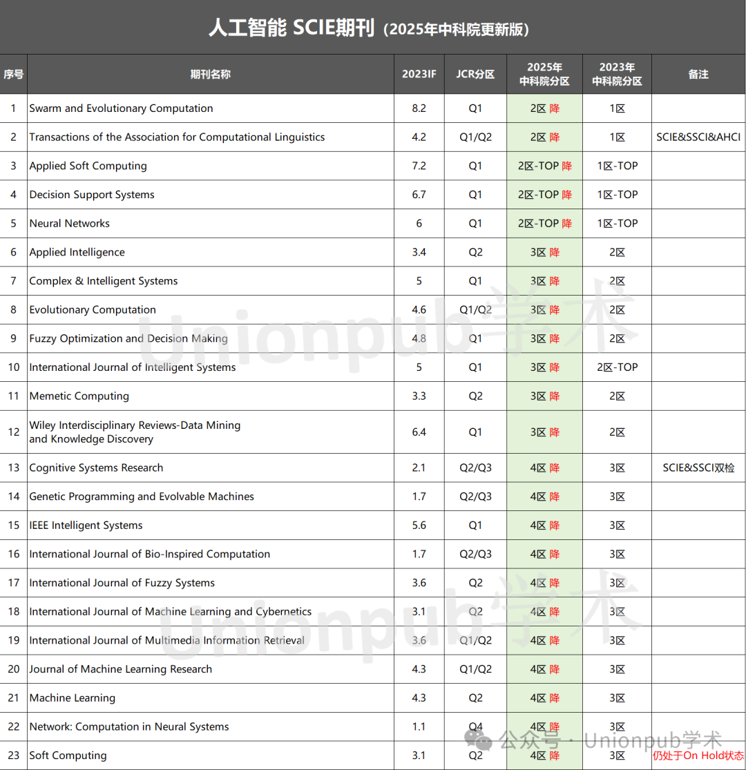Select the impact factor 6.7 cell
Screen dimensions: 746x770
tap(419, 195)
